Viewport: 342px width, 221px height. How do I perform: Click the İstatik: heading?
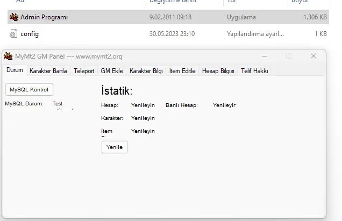coord(117,90)
